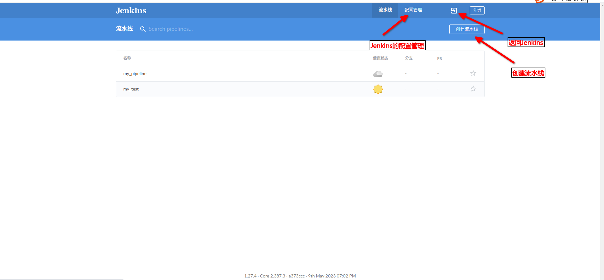Click the 创建流水线 button
Viewport: 604px width, 280px height.
click(467, 29)
